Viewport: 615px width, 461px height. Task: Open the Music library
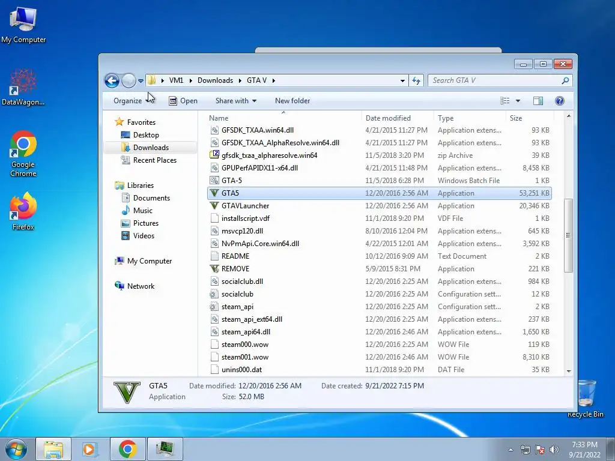point(137,211)
